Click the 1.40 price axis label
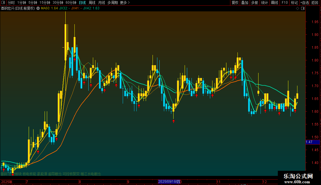The image size is (321, 185). 315,163
